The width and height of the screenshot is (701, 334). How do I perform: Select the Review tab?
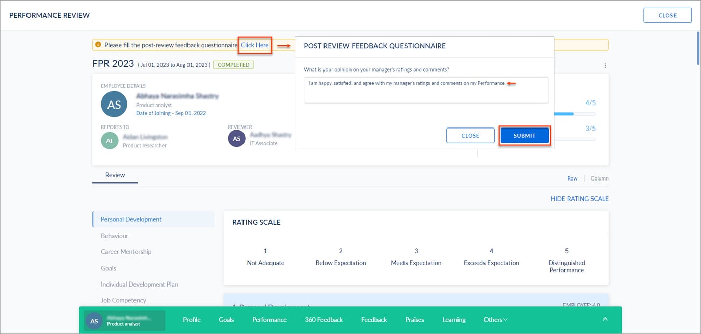pos(115,175)
